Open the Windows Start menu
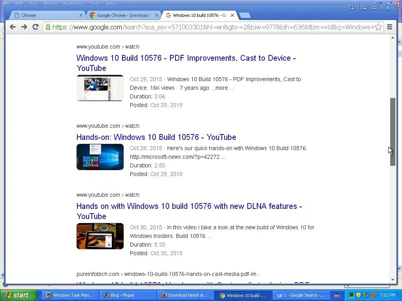Image resolution: width=402 pixels, height=301 pixels. (x=18, y=295)
